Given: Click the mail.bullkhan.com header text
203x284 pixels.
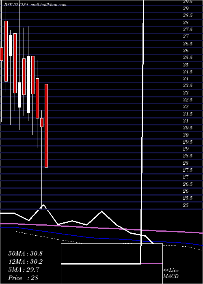Looking at the screenshot, I should 49,5.
